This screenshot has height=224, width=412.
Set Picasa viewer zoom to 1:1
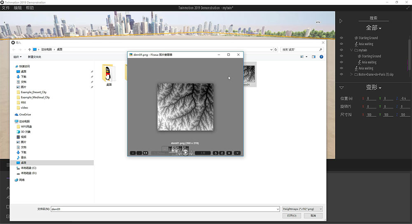pyautogui.click(x=145, y=153)
